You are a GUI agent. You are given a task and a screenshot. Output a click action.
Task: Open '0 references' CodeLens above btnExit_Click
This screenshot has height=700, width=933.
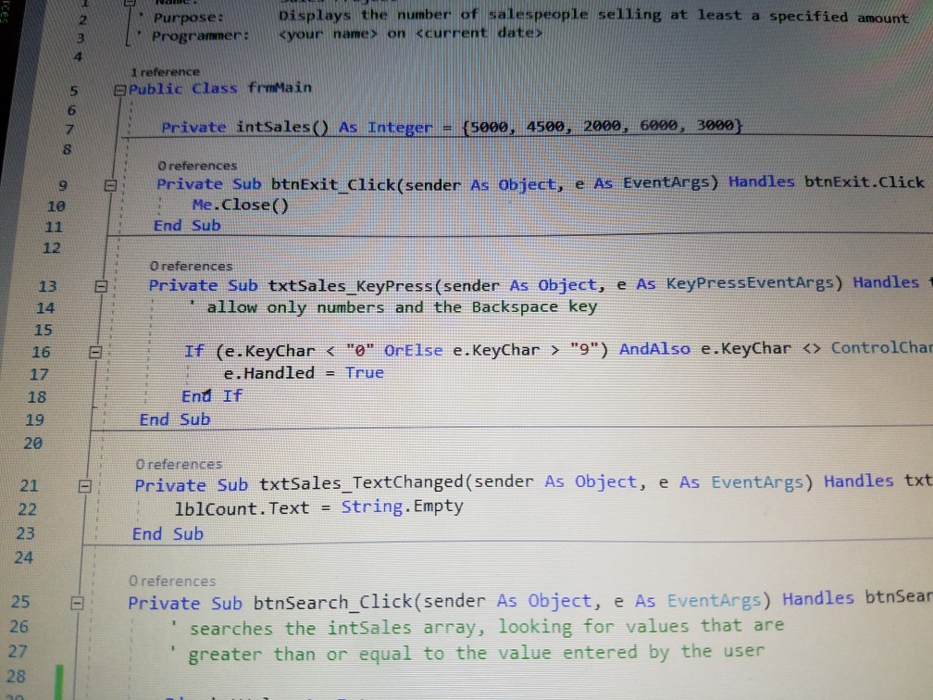point(197,166)
